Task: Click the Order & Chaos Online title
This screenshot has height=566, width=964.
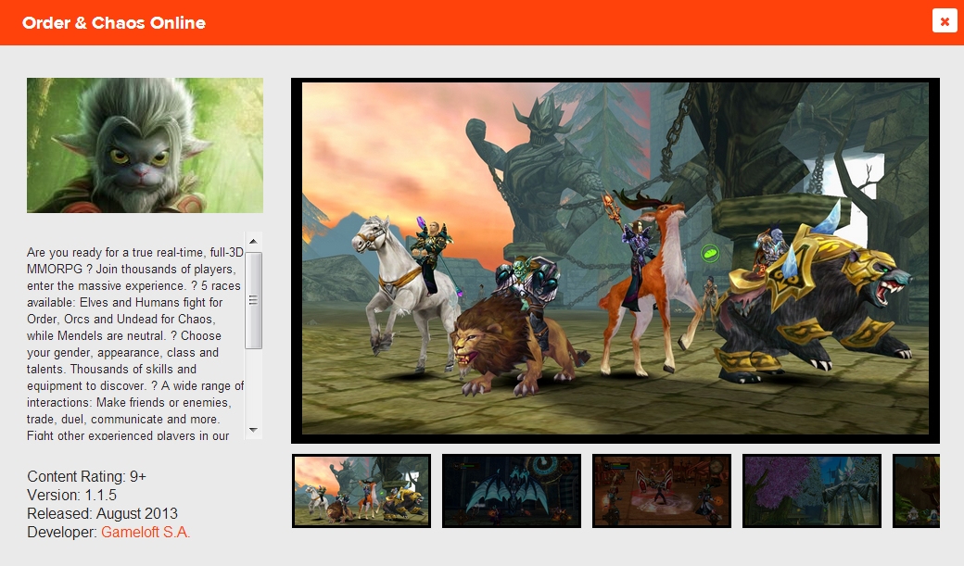Action: (x=114, y=22)
